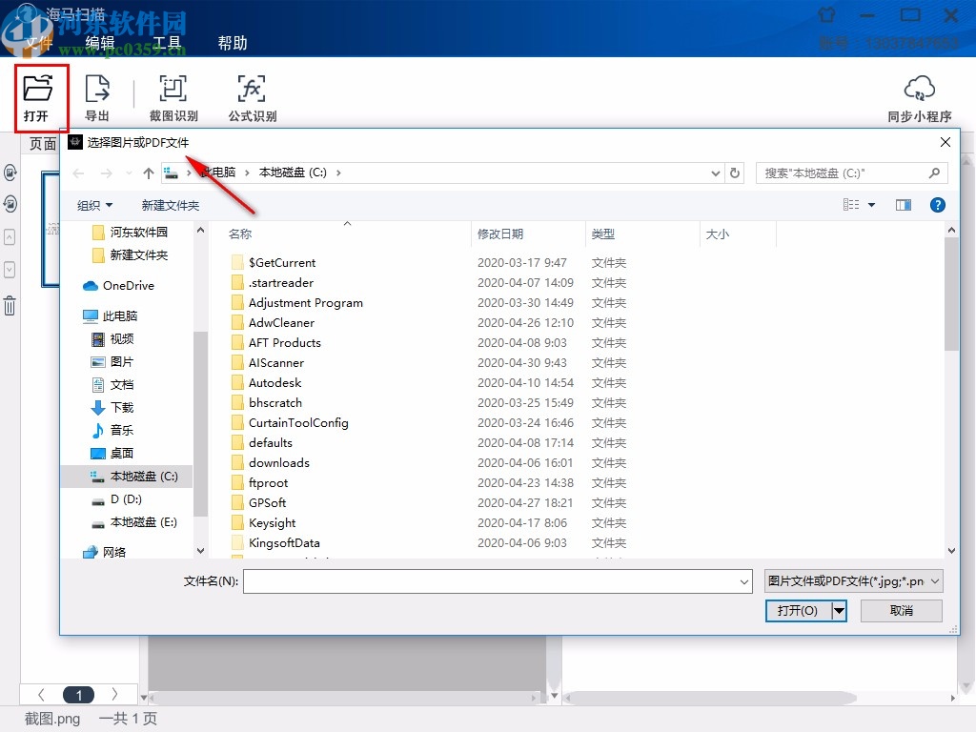Select the downloads folder in file list
This screenshot has height=732, width=976.
(x=279, y=462)
